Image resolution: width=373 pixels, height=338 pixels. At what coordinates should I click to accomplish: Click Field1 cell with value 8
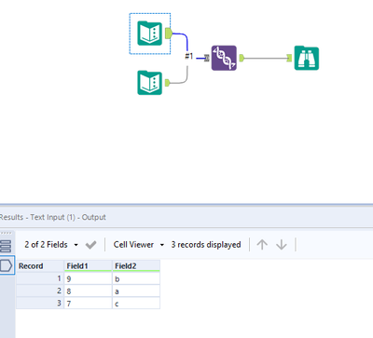(x=89, y=291)
